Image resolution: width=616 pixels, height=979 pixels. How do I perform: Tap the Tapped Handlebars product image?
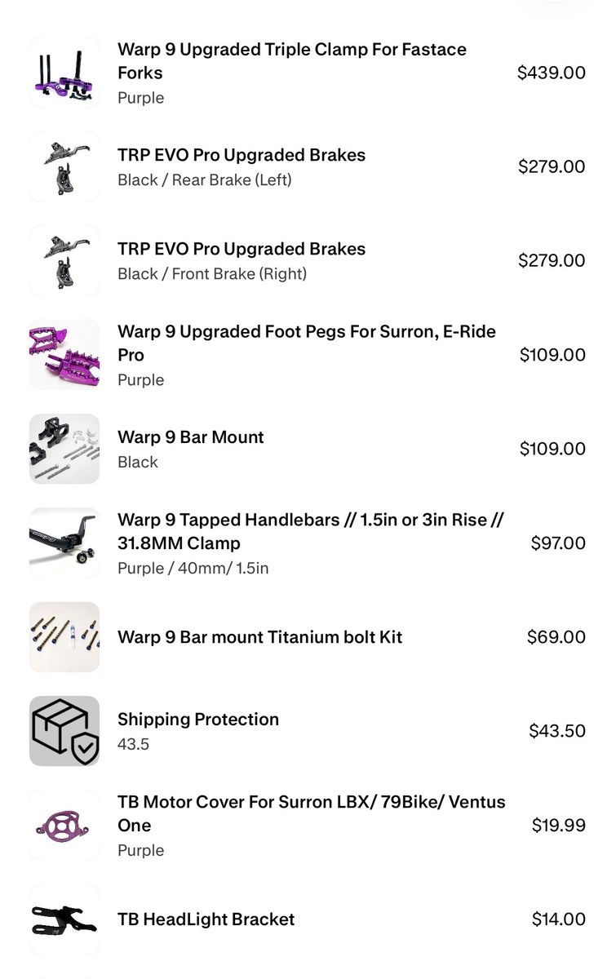pos(64,543)
